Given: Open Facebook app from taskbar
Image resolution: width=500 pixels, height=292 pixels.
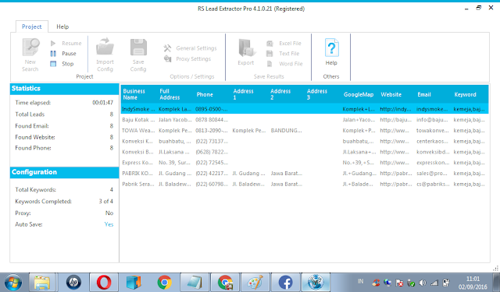Looking at the screenshot, I should click(x=286, y=282).
